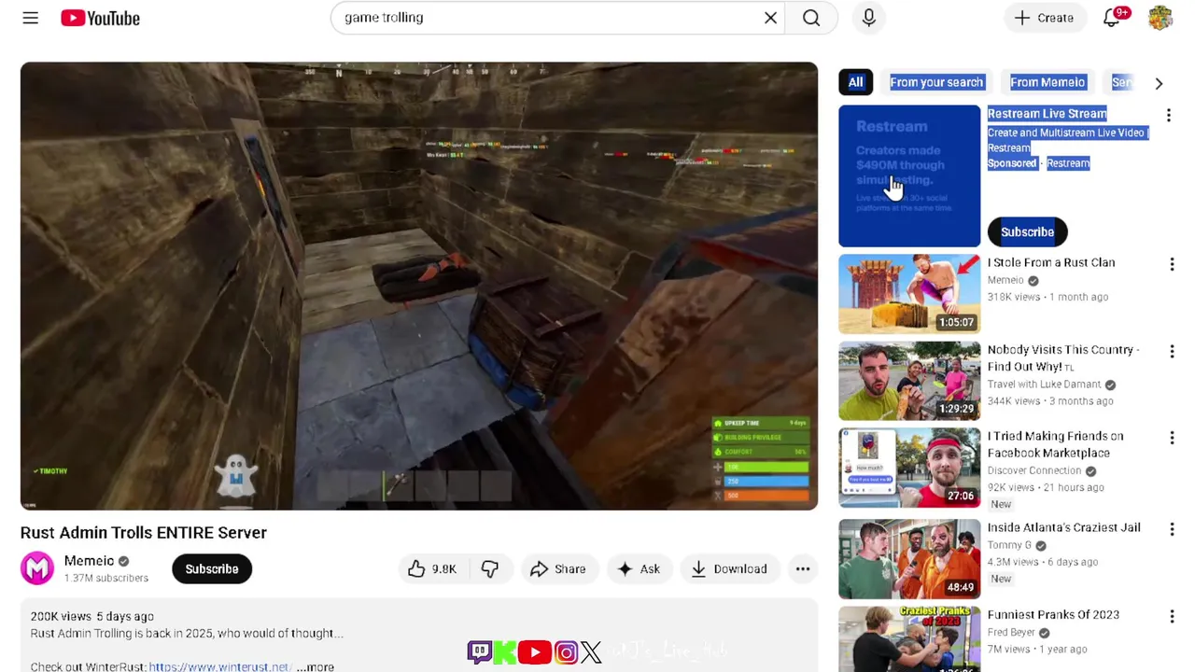This screenshot has height=672, width=1195.
Task: Click the magnifier search button
Action: point(811,18)
